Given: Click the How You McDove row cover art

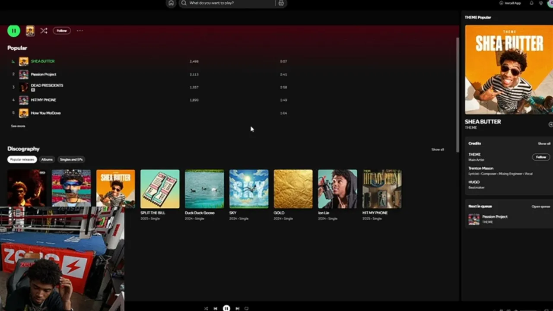Looking at the screenshot, I should pos(24,113).
